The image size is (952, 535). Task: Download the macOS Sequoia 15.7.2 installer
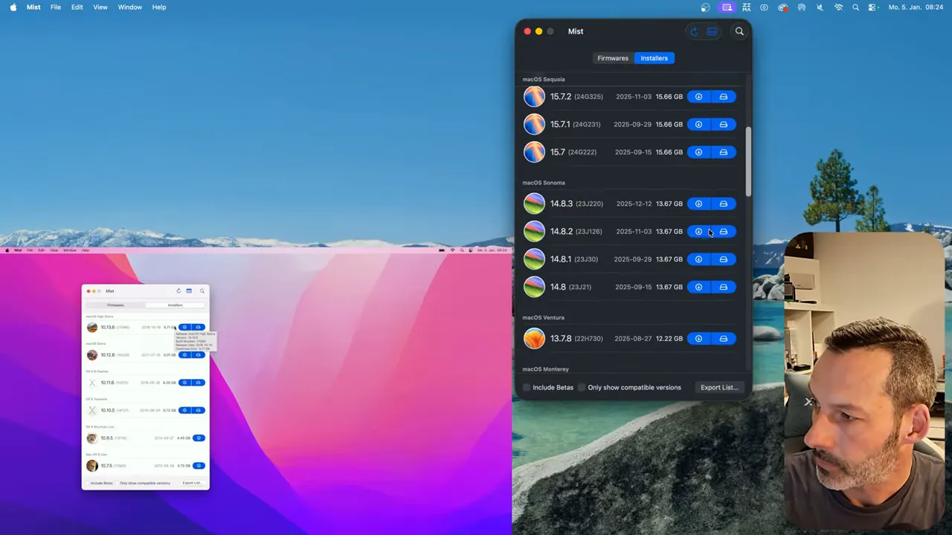(698, 97)
